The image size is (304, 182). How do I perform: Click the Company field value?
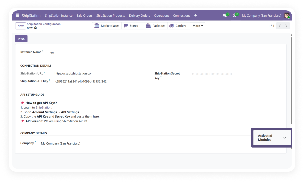[60, 143]
